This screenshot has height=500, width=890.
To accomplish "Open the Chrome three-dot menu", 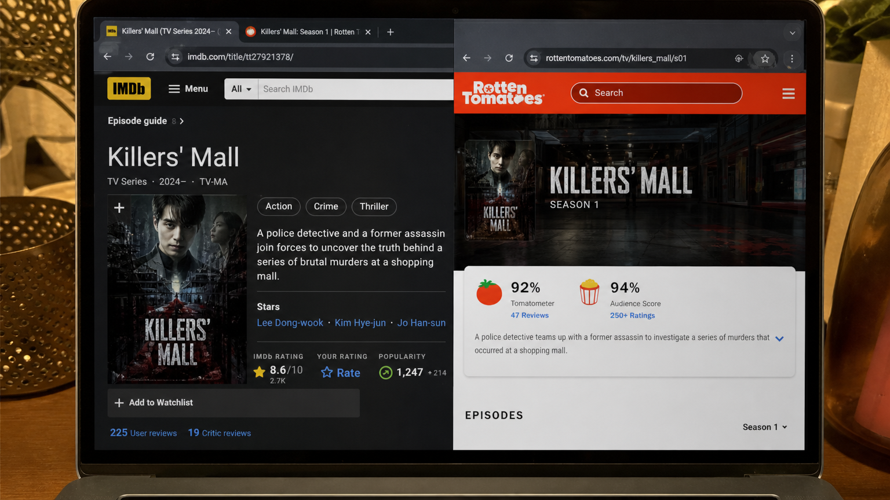I will [792, 58].
